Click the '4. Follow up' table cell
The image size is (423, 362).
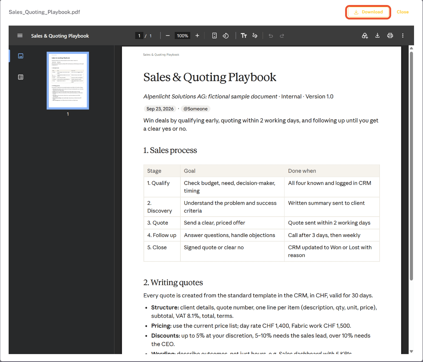click(x=162, y=235)
